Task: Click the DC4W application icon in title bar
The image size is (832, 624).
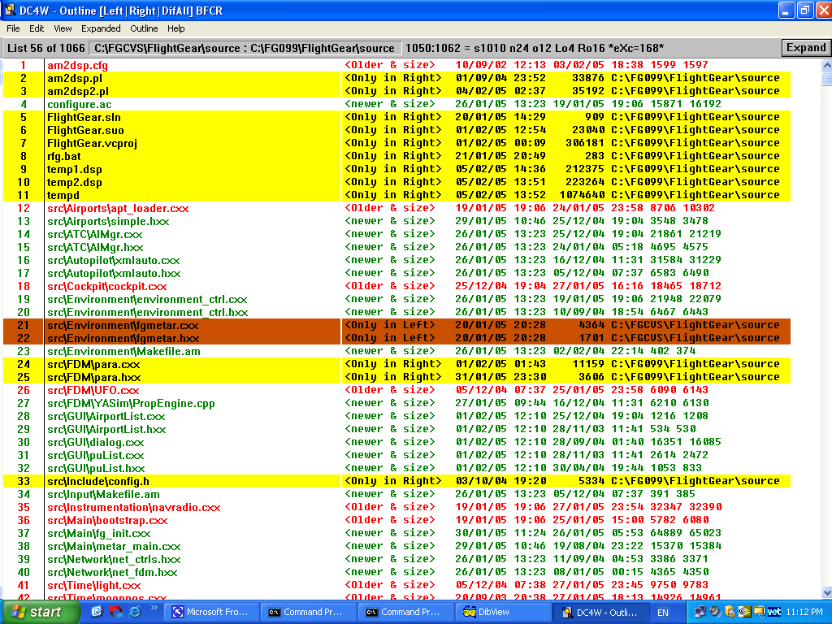Action: click(x=10, y=11)
